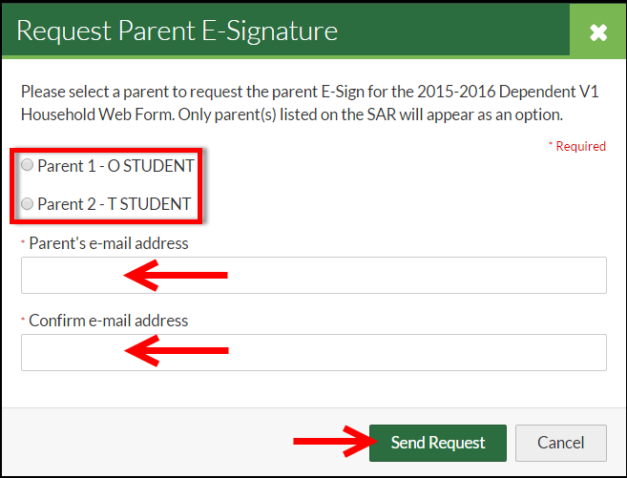The width and height of the screenshot is (627, 478).
Task: Click the "Parent's e-mail address" field label
Action: pyautogui.click(x=108, y=243)
